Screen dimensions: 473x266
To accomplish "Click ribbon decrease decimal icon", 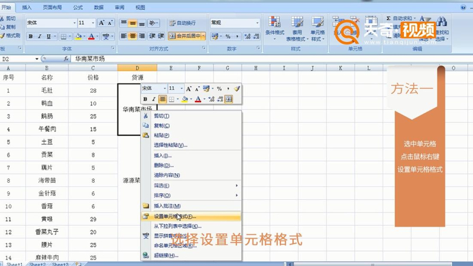I will [257, 36].
